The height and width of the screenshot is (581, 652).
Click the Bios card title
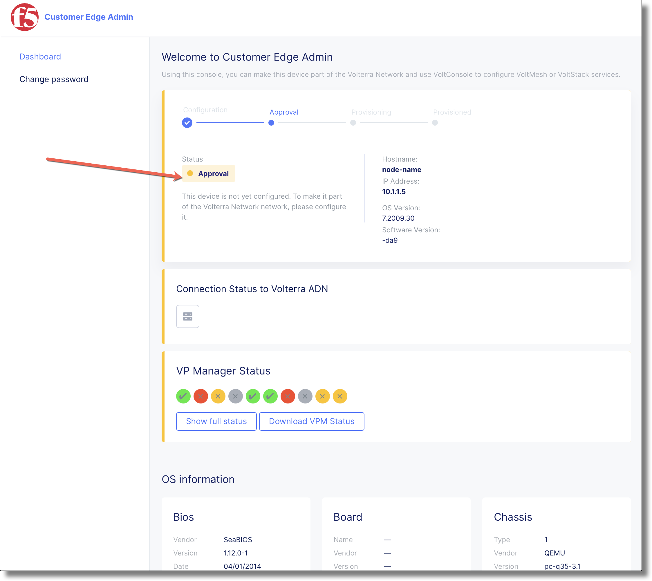coord(184,517)
